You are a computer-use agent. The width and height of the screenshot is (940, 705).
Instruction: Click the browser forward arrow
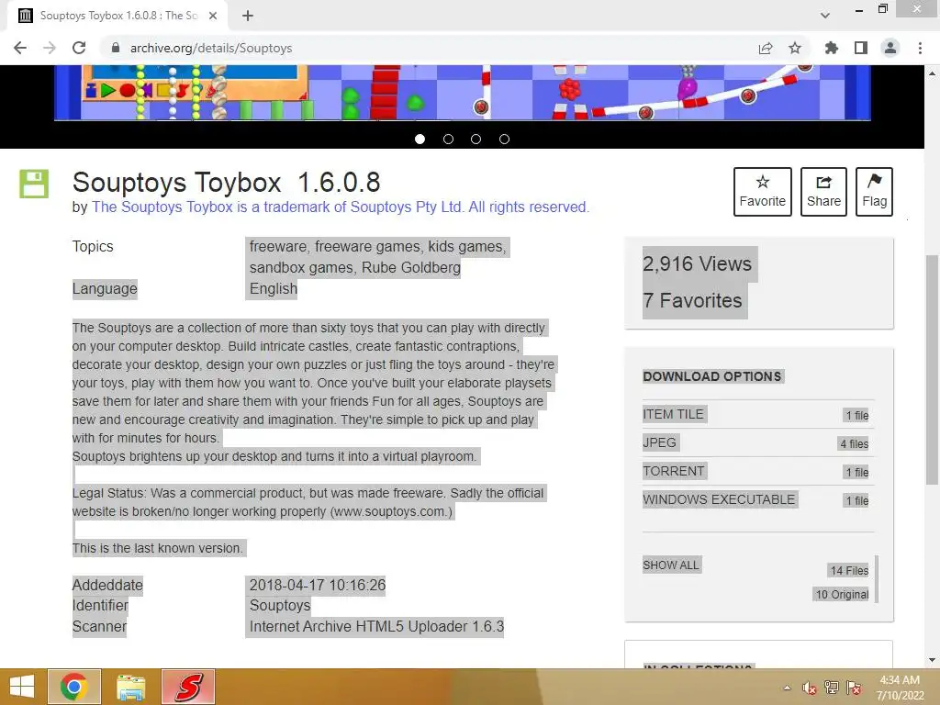50,48
